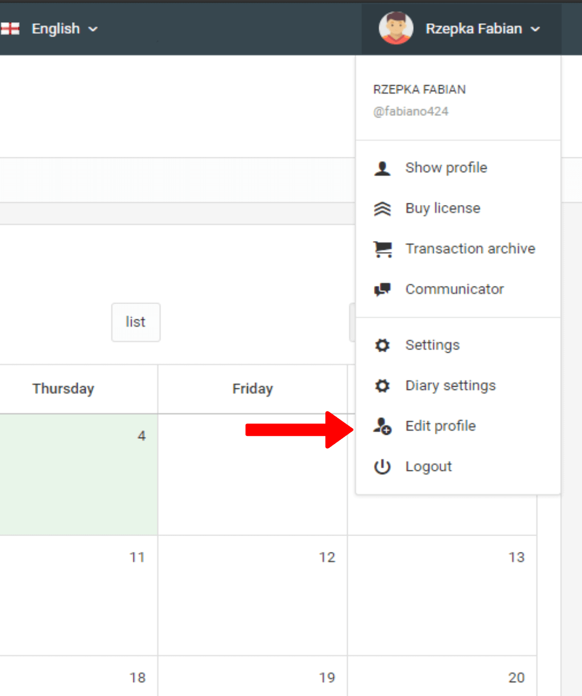Click the flag icon next to English
The image size is (582, 696).
point(10,29)
